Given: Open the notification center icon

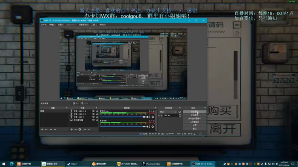Looking at the screenshot, I should (293, 164).
